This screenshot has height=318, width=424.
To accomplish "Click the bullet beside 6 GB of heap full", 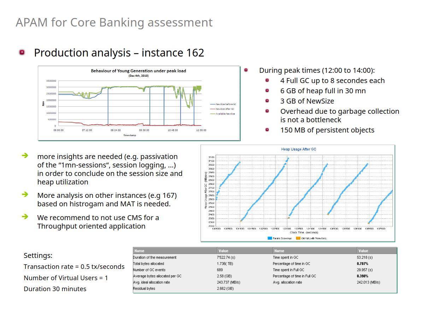I will click(x=267, y=90).
